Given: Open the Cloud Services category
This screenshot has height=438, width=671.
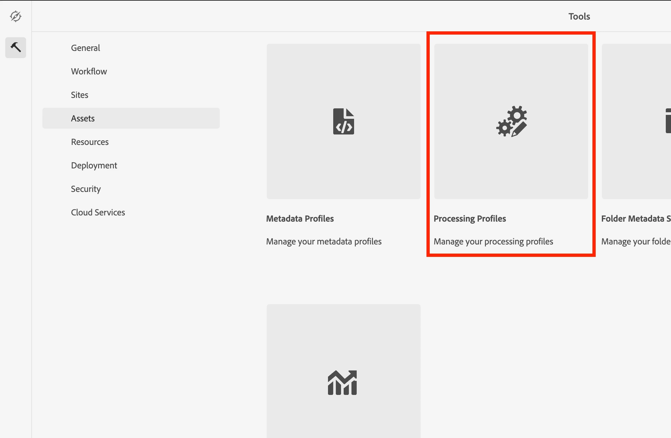Looking at the screenshot, I should point(98,212).
